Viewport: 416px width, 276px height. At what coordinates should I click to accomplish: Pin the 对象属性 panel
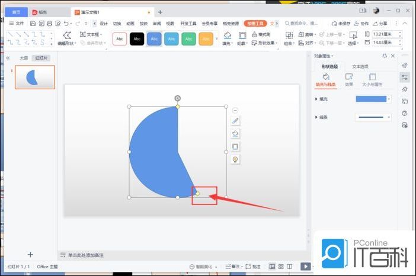point(385,56)
